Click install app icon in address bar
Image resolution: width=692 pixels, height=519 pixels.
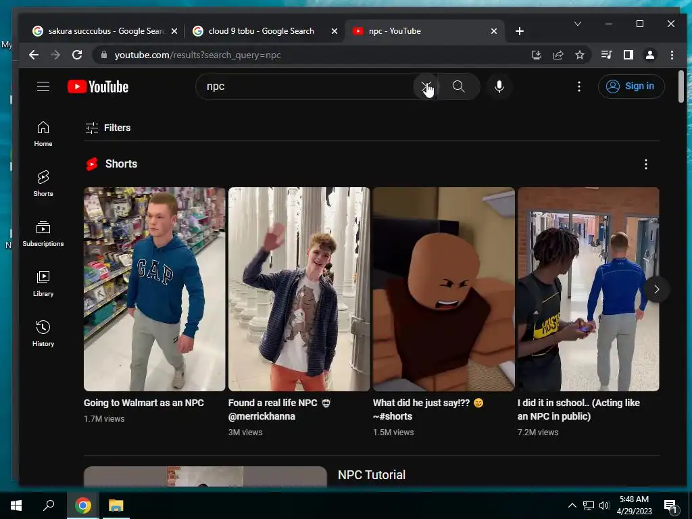[x=536, y=55]
